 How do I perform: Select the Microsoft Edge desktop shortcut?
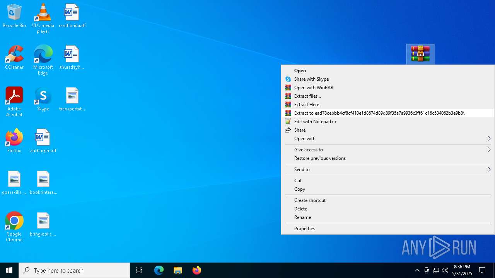coord(43,60)
